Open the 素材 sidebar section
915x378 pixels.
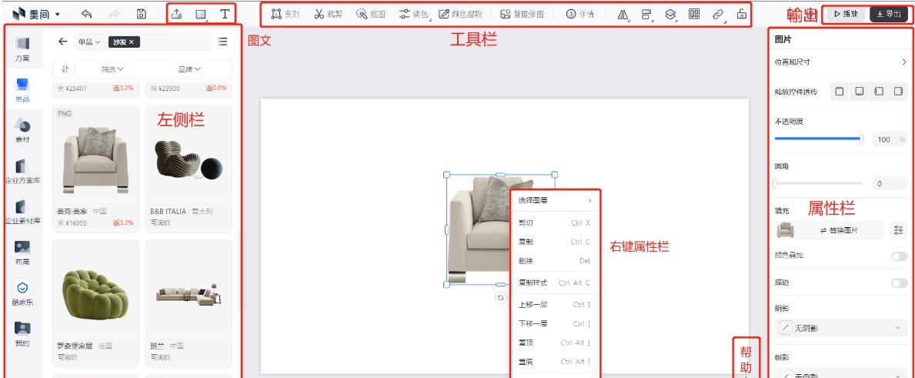click(22, 131)
